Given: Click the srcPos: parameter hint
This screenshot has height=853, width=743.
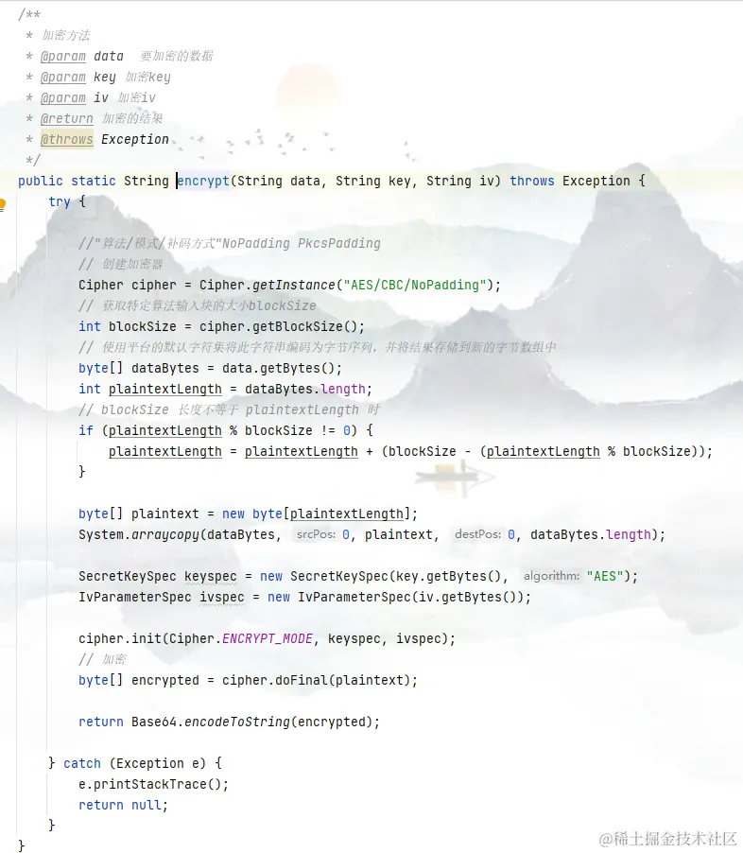Looking at the screenshot, I should [316, 534].
